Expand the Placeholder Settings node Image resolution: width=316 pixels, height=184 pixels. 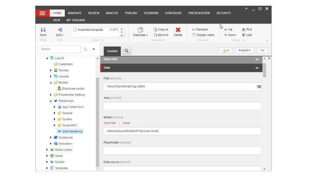(x=51, y=95)
